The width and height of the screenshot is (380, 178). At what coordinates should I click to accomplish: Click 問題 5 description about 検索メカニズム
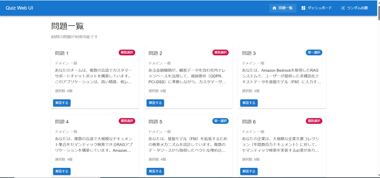[188, 145]
